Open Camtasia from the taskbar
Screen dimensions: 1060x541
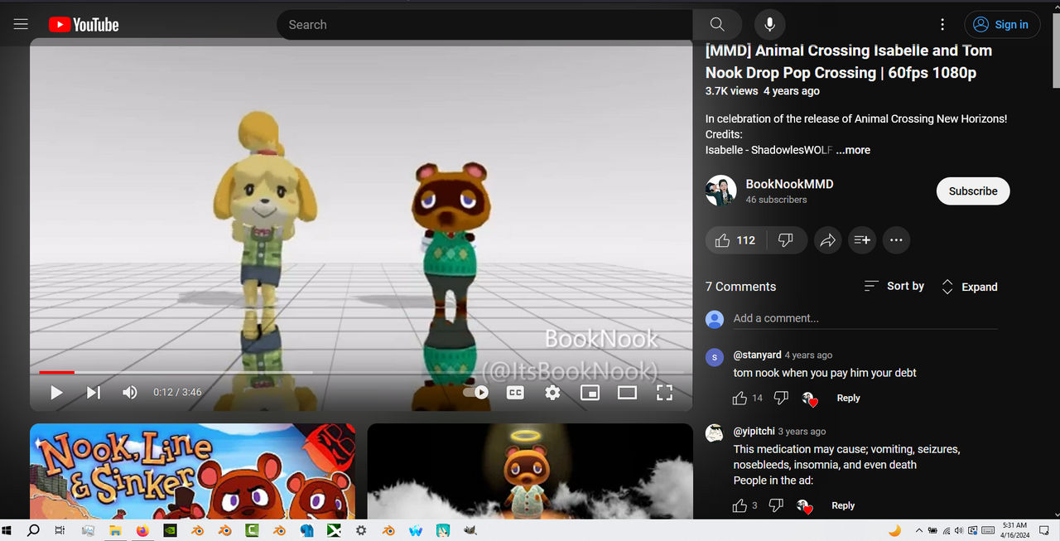[x=252, y=530]
